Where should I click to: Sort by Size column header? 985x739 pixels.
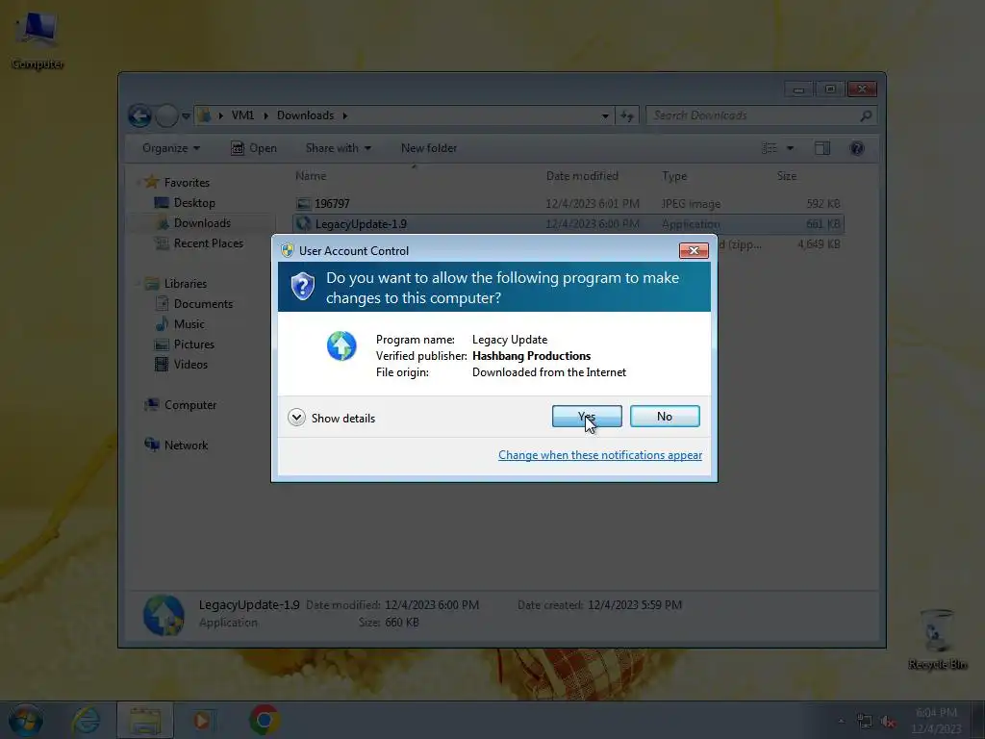[x=787, y=176]
